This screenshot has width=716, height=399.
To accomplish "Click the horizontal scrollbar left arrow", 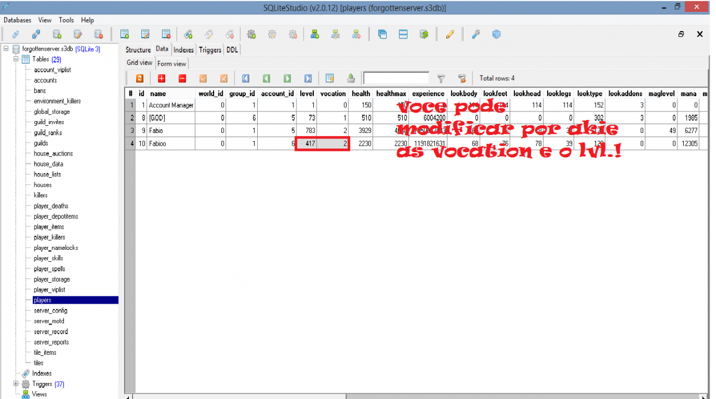I will pyautogui.click(x=127, y=396).
